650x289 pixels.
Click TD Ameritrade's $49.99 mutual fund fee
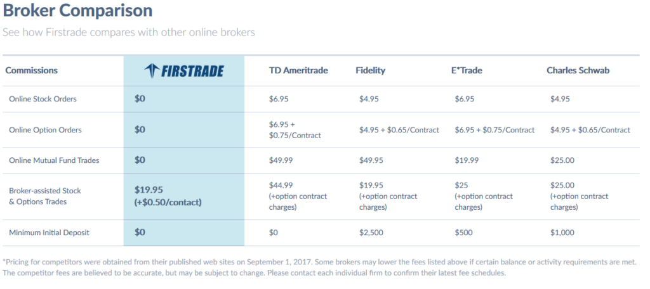[x=282, y=160]
